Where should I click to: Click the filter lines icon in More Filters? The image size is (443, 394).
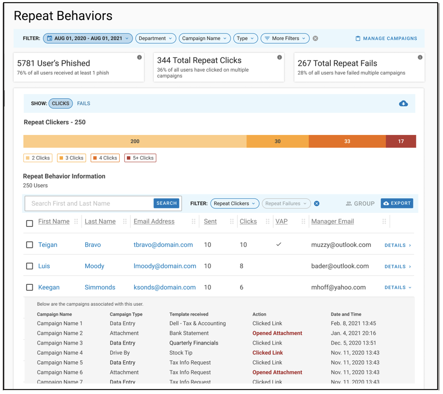267,38
